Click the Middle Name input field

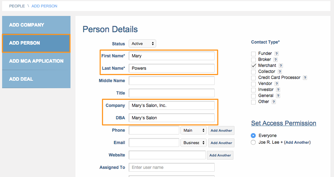(171, 81)
